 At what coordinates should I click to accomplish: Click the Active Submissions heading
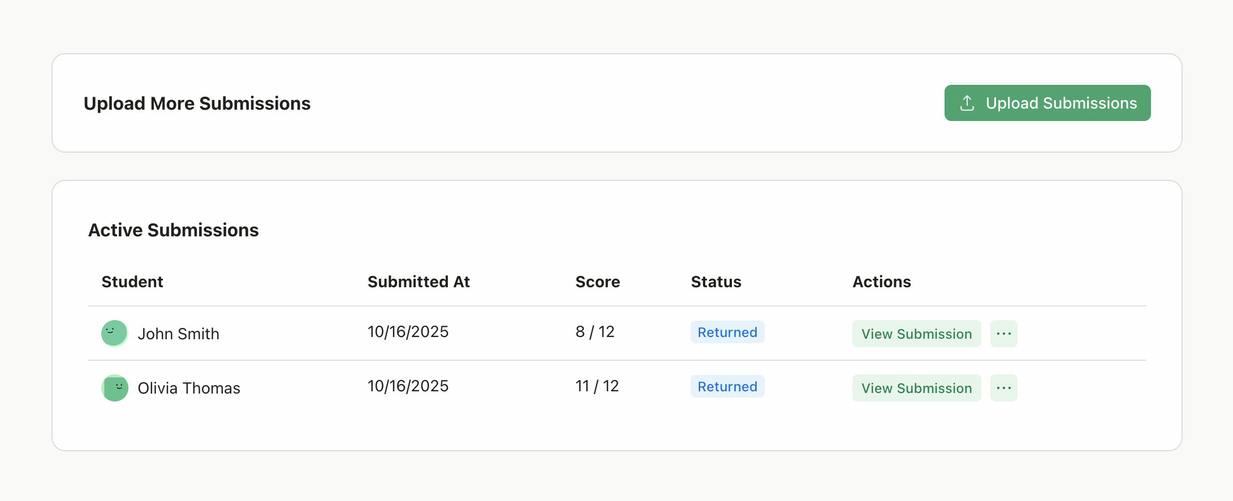tap(173, 230)
